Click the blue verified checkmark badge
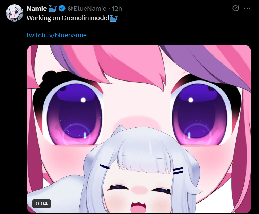Image resolution: width=259 pixels, height=214 pixels. click(x=62, y=8)
